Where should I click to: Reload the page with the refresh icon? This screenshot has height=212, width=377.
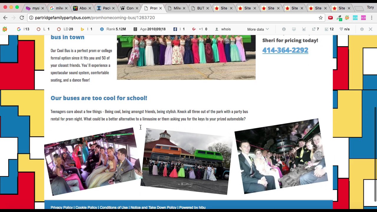click(x=22, y=18)
